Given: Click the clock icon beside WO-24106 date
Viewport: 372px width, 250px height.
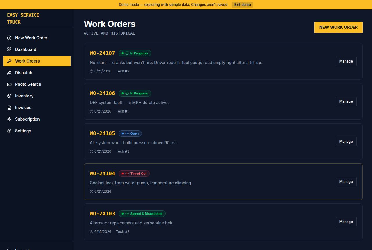Looking at the screenshot, I should tap(92, 111).
